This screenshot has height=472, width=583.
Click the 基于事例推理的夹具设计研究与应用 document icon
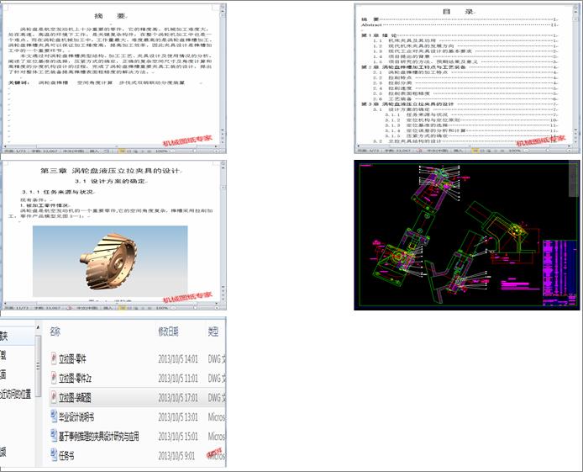54,436
